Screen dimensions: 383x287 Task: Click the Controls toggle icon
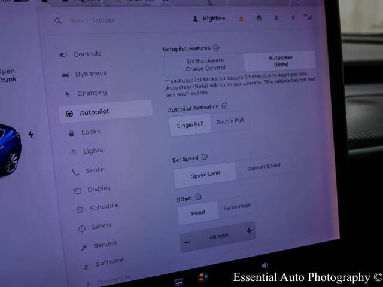(x=63, y=54)
